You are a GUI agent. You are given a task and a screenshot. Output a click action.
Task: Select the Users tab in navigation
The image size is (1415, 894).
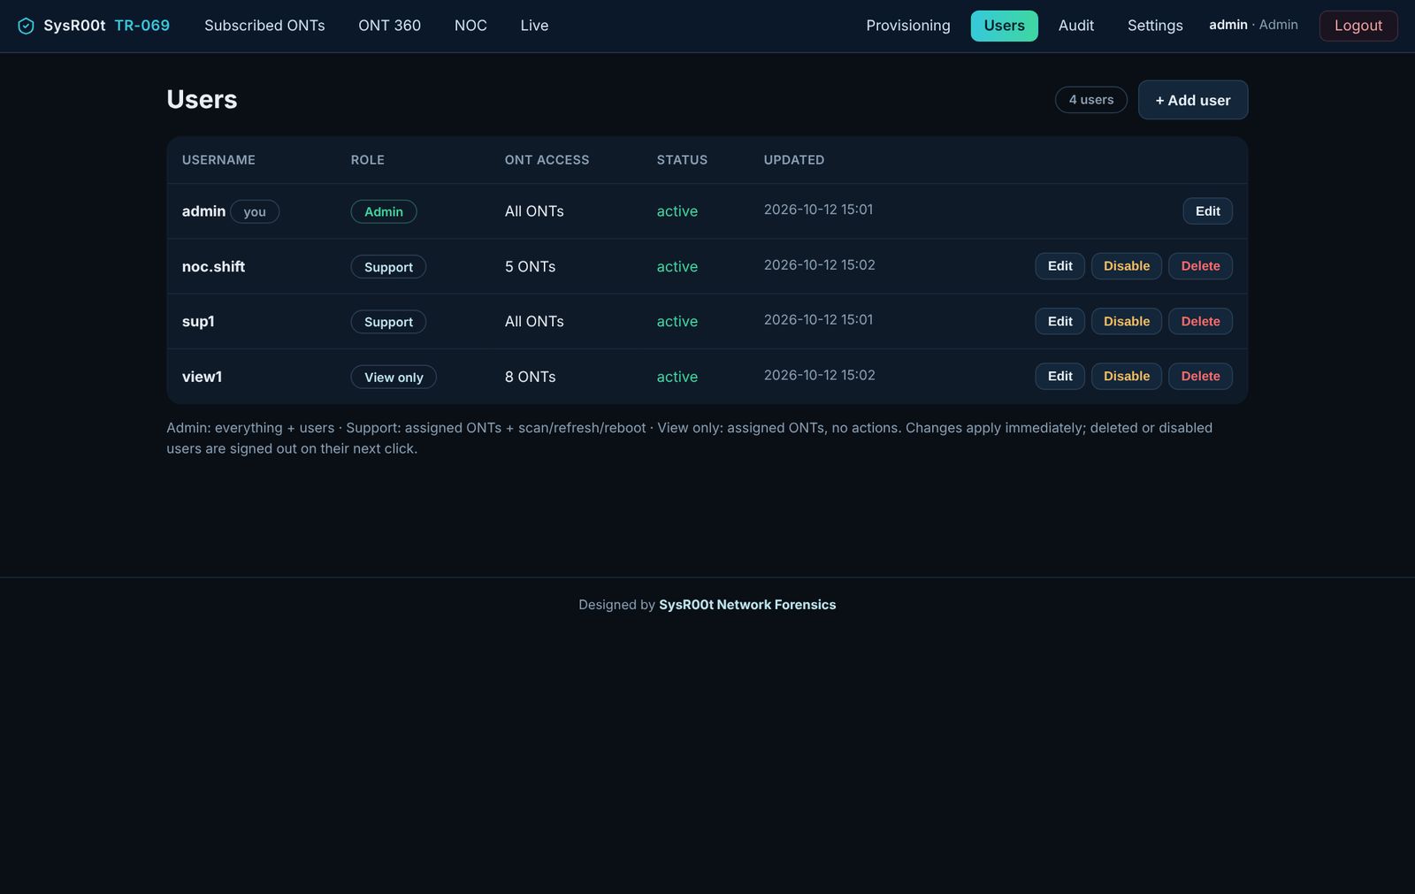pos(1004,26)
